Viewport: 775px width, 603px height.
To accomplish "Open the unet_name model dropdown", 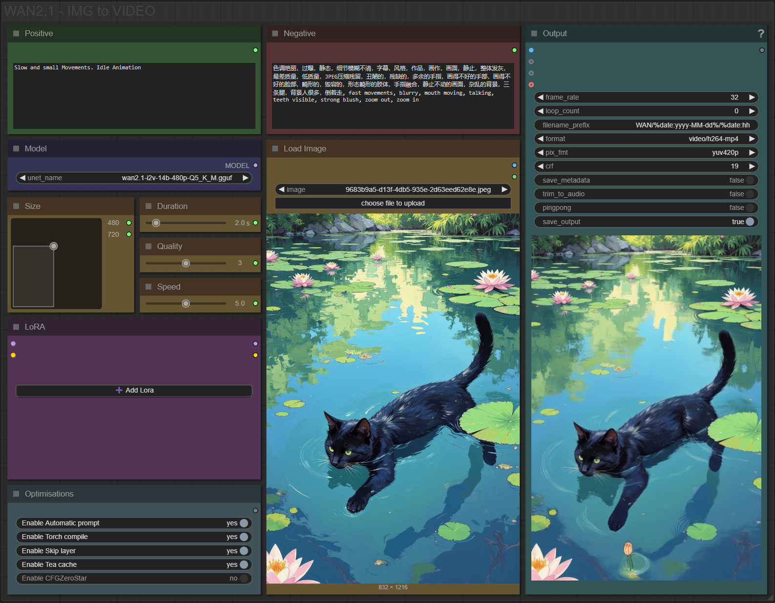I will click(x=134, y=178).
